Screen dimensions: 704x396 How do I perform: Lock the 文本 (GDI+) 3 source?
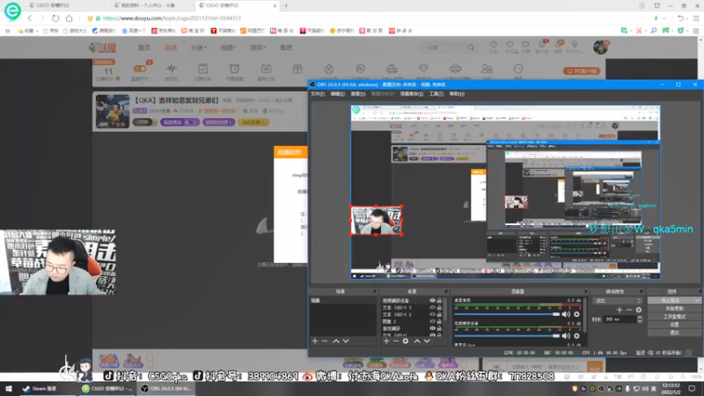pyautogui.click(x=439, y=307)
